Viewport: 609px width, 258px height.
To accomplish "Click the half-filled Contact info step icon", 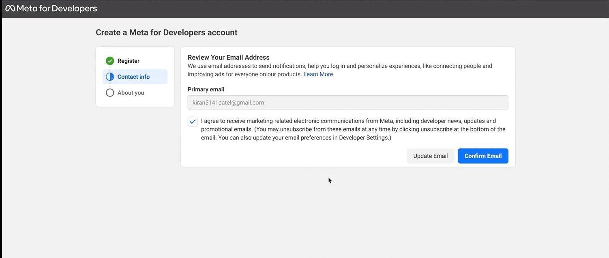I will tap(110, 77).
